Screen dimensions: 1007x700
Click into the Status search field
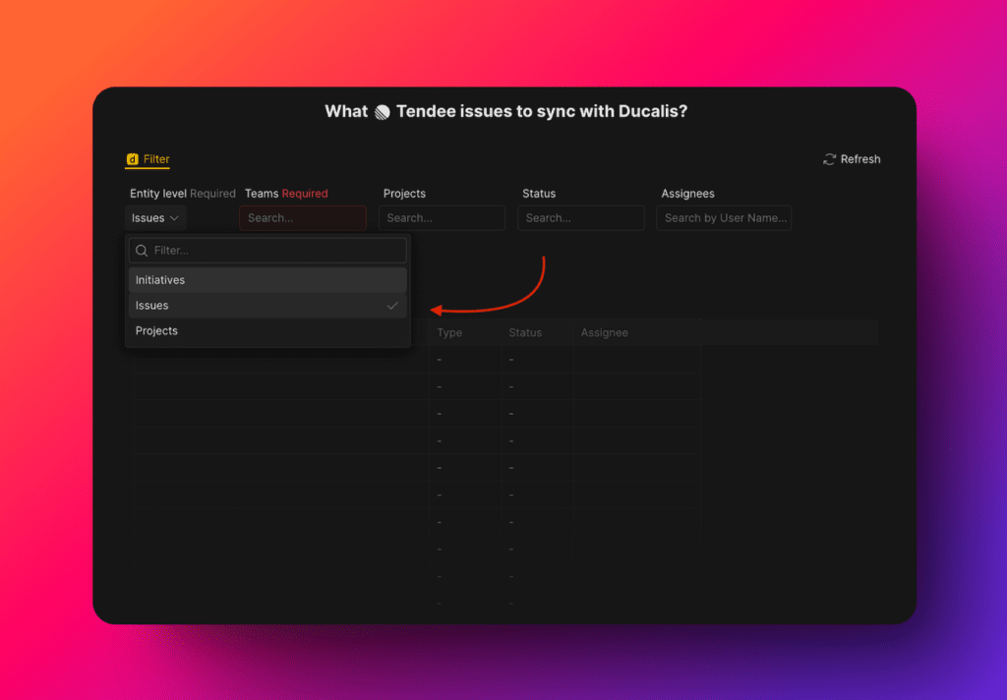(580, 218)
